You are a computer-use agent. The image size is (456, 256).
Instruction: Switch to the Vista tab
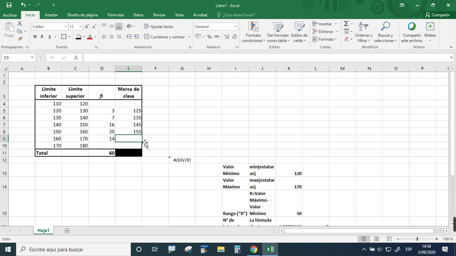click(x=179, y=15)
